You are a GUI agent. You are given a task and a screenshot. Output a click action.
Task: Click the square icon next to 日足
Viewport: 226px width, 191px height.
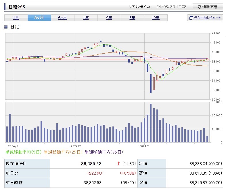point(6,27)
